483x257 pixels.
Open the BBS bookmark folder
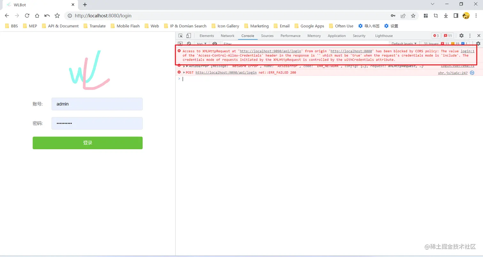11,26
